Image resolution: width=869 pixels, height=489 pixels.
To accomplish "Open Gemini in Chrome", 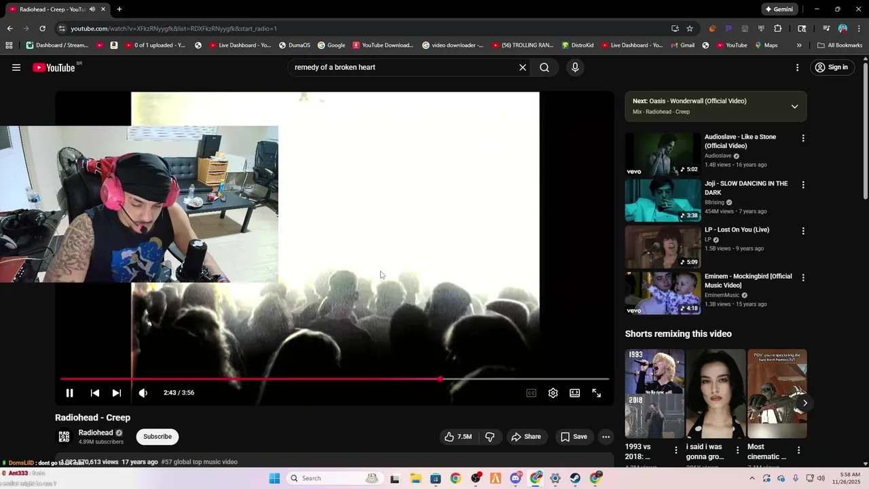I will [779, 10].
